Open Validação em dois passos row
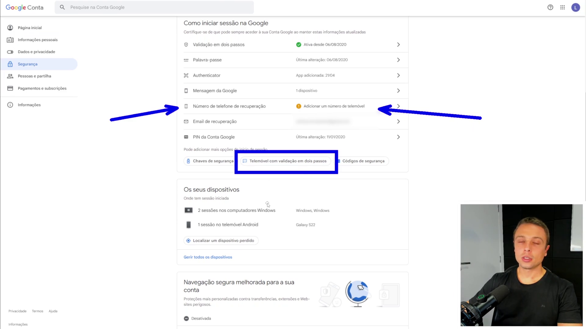The height and width of the screenshot is (329, 586). [292, 44]
